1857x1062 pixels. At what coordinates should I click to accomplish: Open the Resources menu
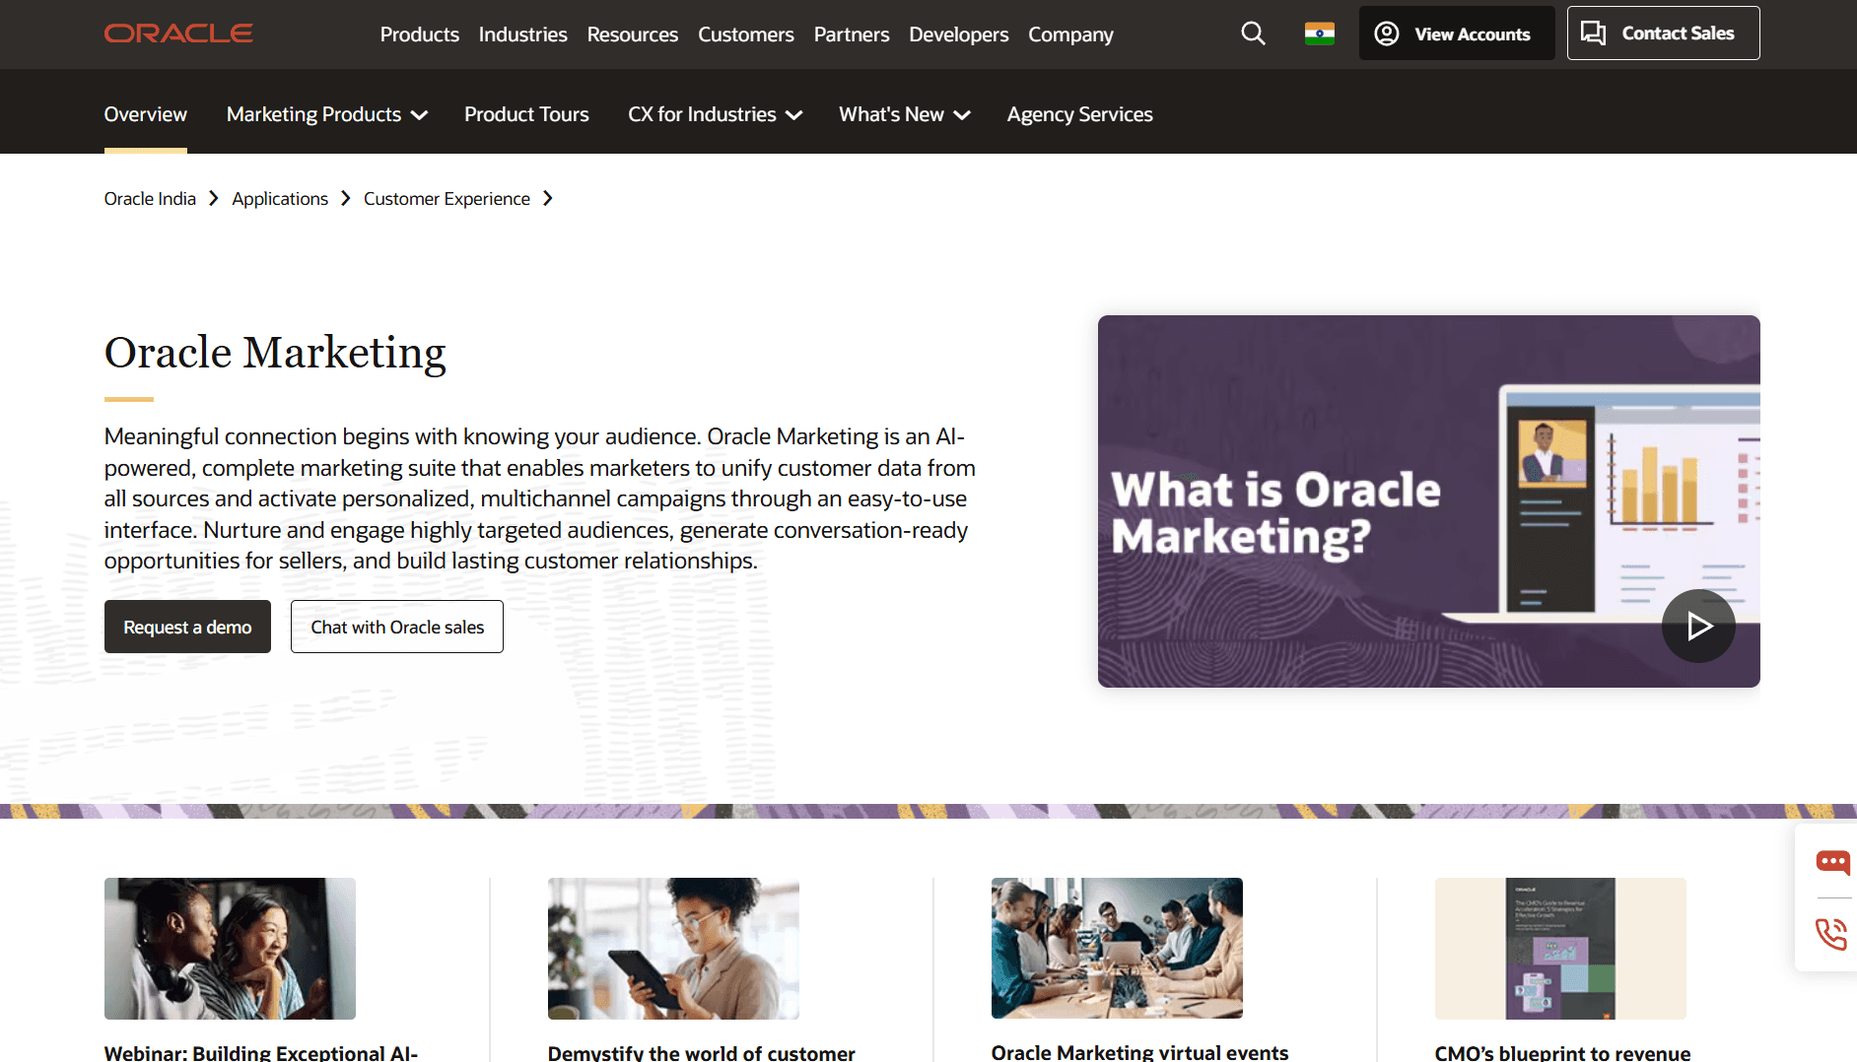[x=633, y=34]
